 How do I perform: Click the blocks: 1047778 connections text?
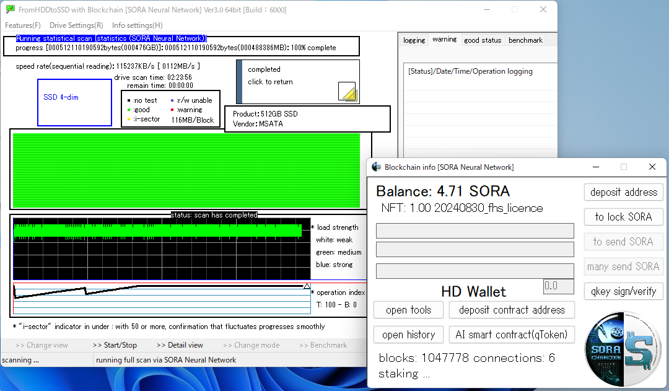click(x=467, y=358)
